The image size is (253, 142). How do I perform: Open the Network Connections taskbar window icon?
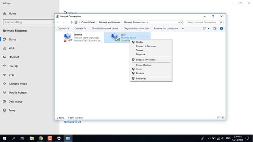point(68,138)
